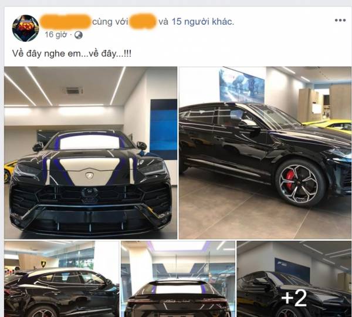
Task: Open the three-dots post options menu
Action: [340, 21]
